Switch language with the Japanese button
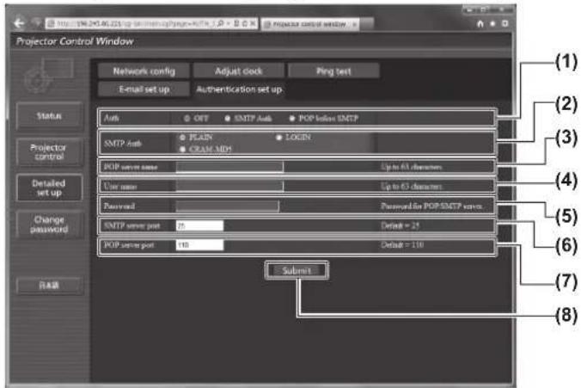Viewport: 581px width, 388px height. 49,286
